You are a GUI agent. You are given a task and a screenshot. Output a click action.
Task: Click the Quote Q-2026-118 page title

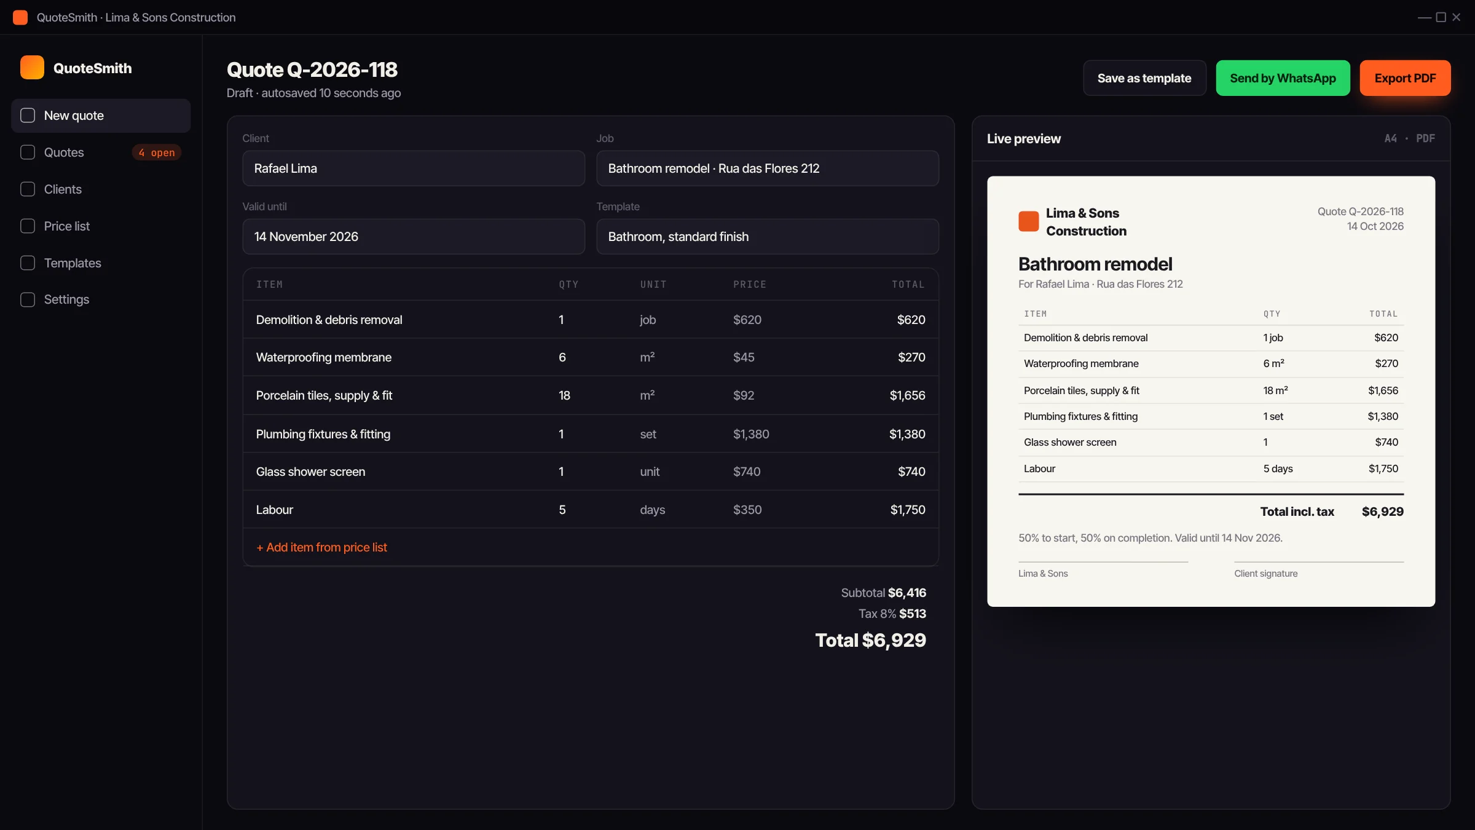(312, 69)
